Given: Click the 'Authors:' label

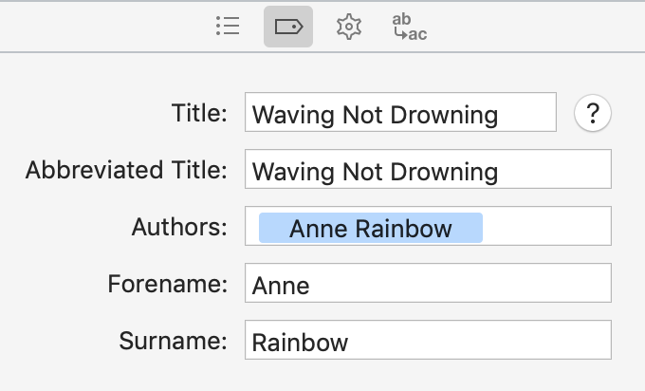Looking at the screenshot, I should click(179, 227).
